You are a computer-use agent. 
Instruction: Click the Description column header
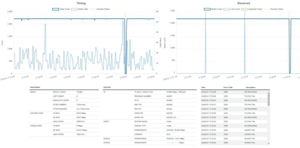tap(250, 87)
